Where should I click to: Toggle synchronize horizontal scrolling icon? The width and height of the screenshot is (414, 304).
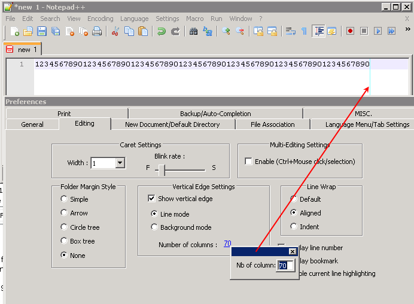(x=272, y=31)
